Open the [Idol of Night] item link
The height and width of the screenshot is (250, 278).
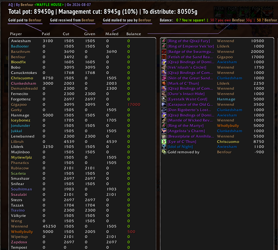pyautogui.click(x=180, y=147)
